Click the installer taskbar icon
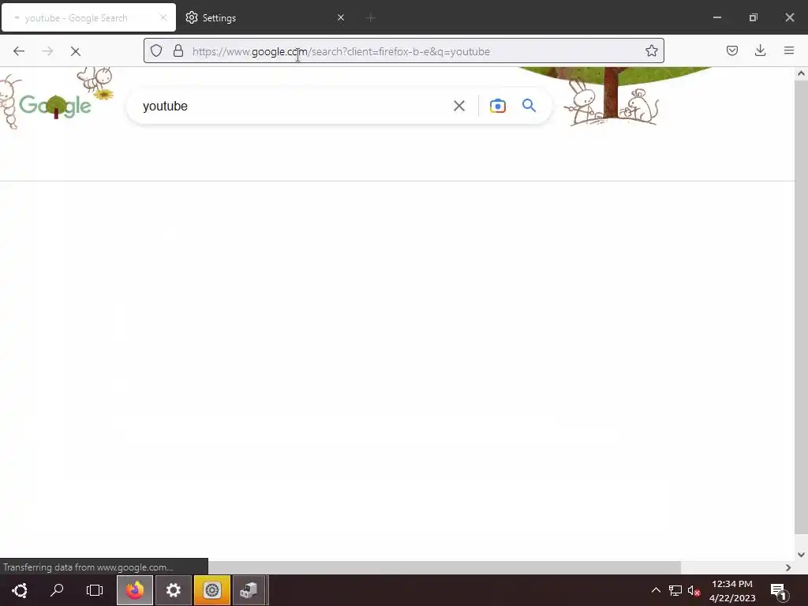 249,590
